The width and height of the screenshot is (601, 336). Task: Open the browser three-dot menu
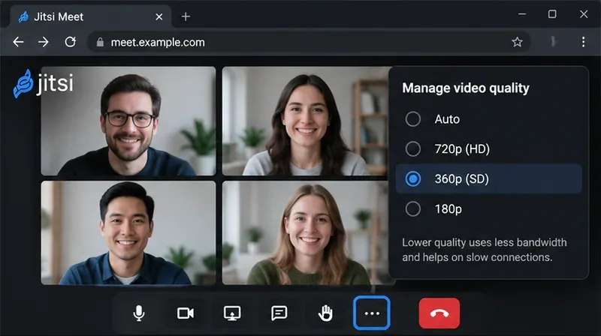pos(583,42)
